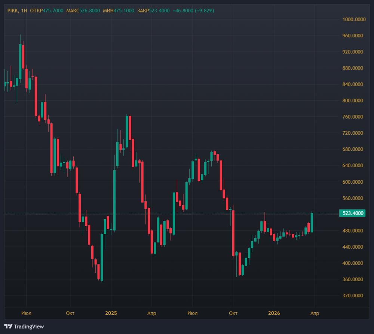Select the ОТКР475.7000 open value

coord(47,11)
